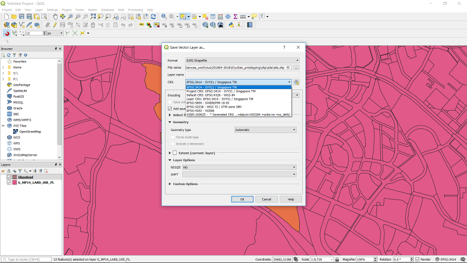The image size is (467, 263).
Task: Open the Vector menu
Action: coord(79,10)
